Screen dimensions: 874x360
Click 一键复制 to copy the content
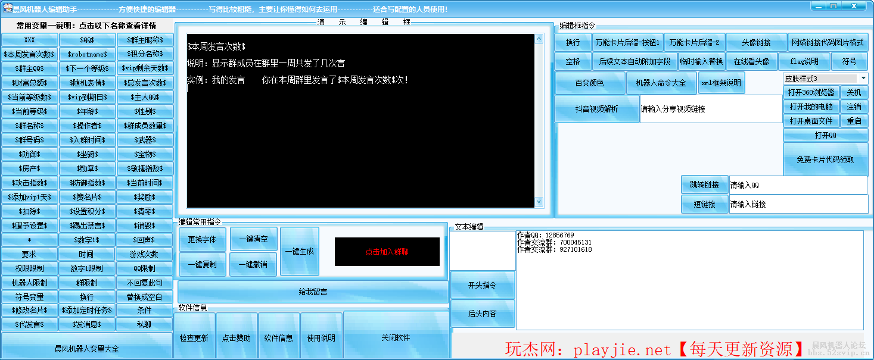(202, 264)
